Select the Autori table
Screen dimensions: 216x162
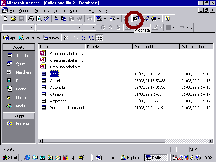[55, 81]
